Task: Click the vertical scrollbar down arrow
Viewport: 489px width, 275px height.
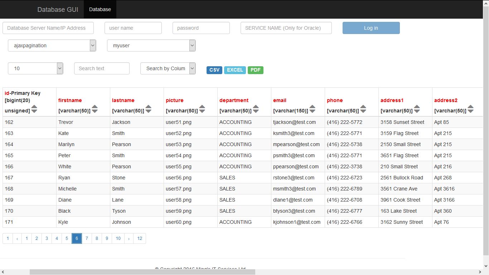Action: click(486, 266)
